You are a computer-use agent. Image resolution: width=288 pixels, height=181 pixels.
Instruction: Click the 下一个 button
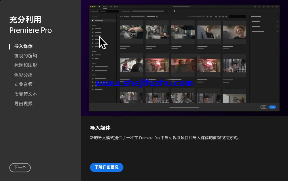[20, 168]
